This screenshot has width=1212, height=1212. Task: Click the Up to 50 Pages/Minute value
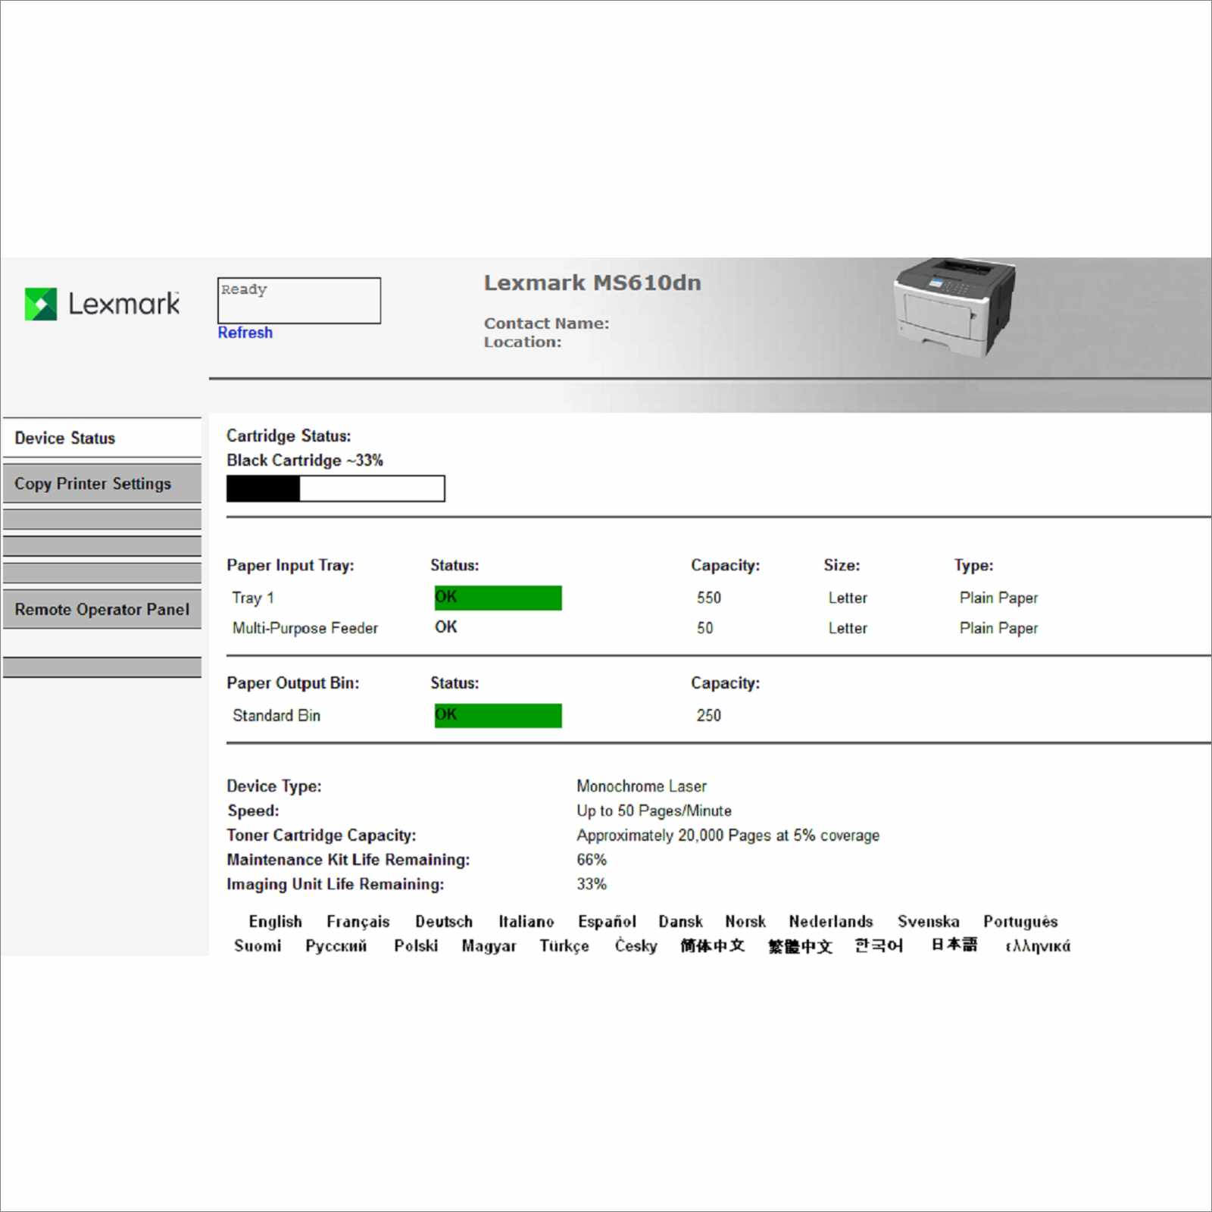point(654,811)
